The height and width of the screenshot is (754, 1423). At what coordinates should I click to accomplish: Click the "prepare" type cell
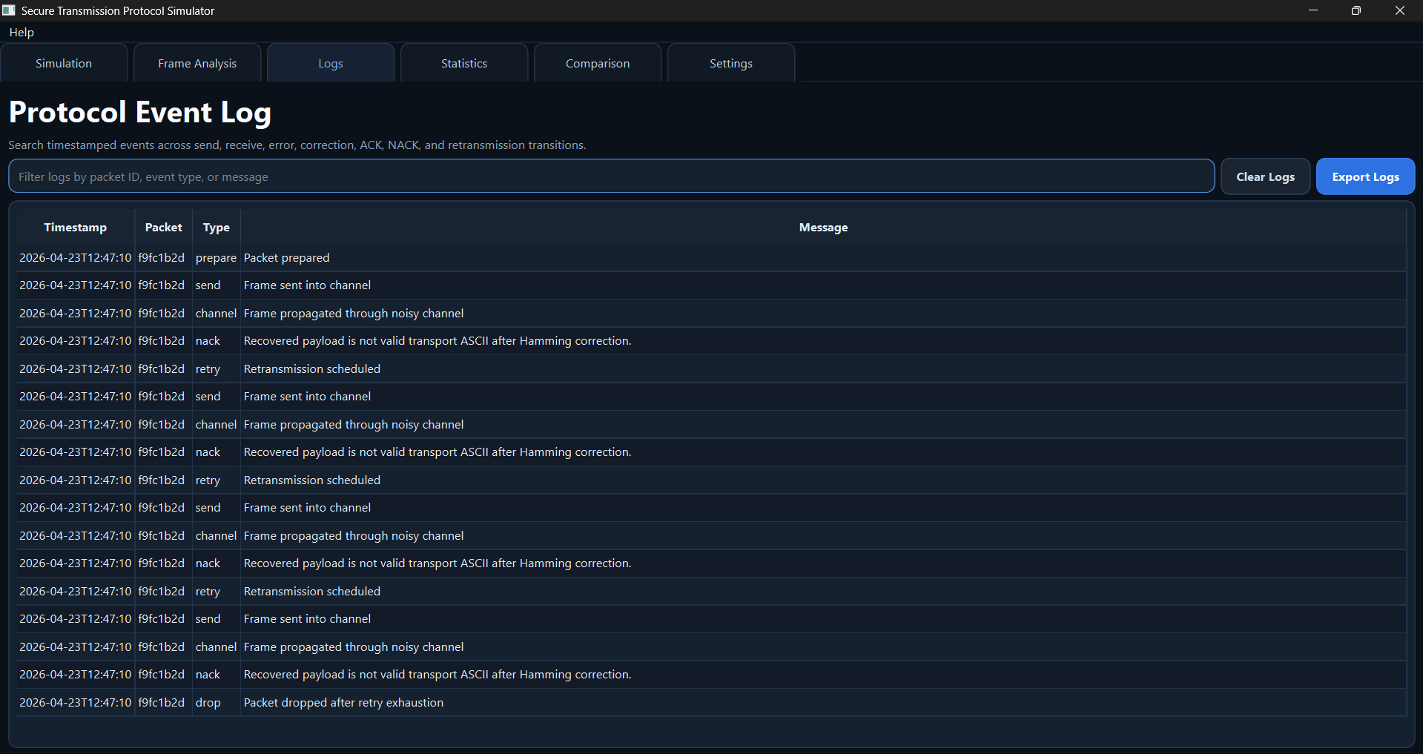216,258
